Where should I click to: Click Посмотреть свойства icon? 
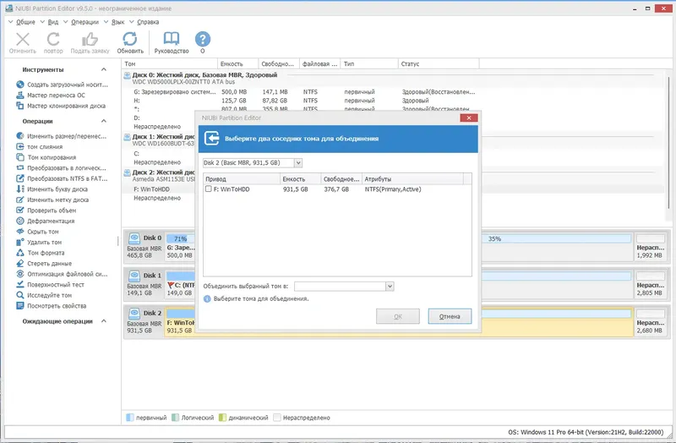(x=19, y=306)
